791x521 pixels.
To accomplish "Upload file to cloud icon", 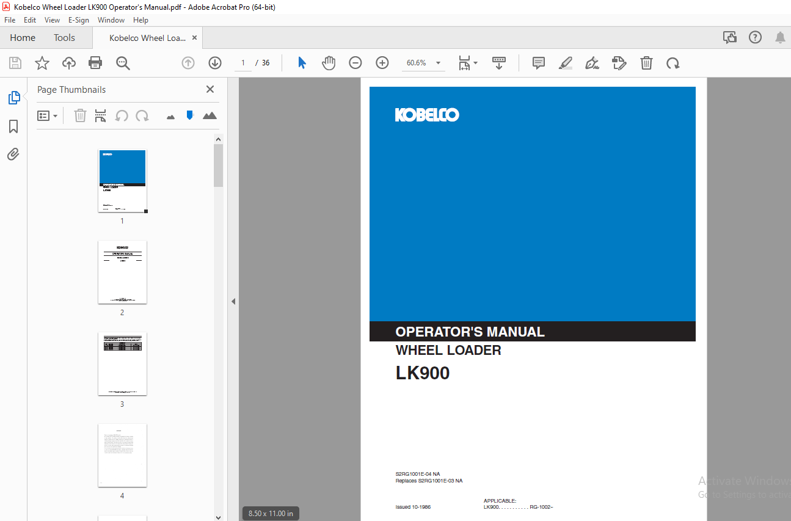I will pos(69,63).
